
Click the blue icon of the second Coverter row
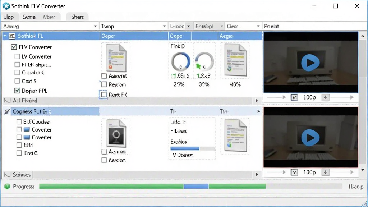(x=27, y=137)
